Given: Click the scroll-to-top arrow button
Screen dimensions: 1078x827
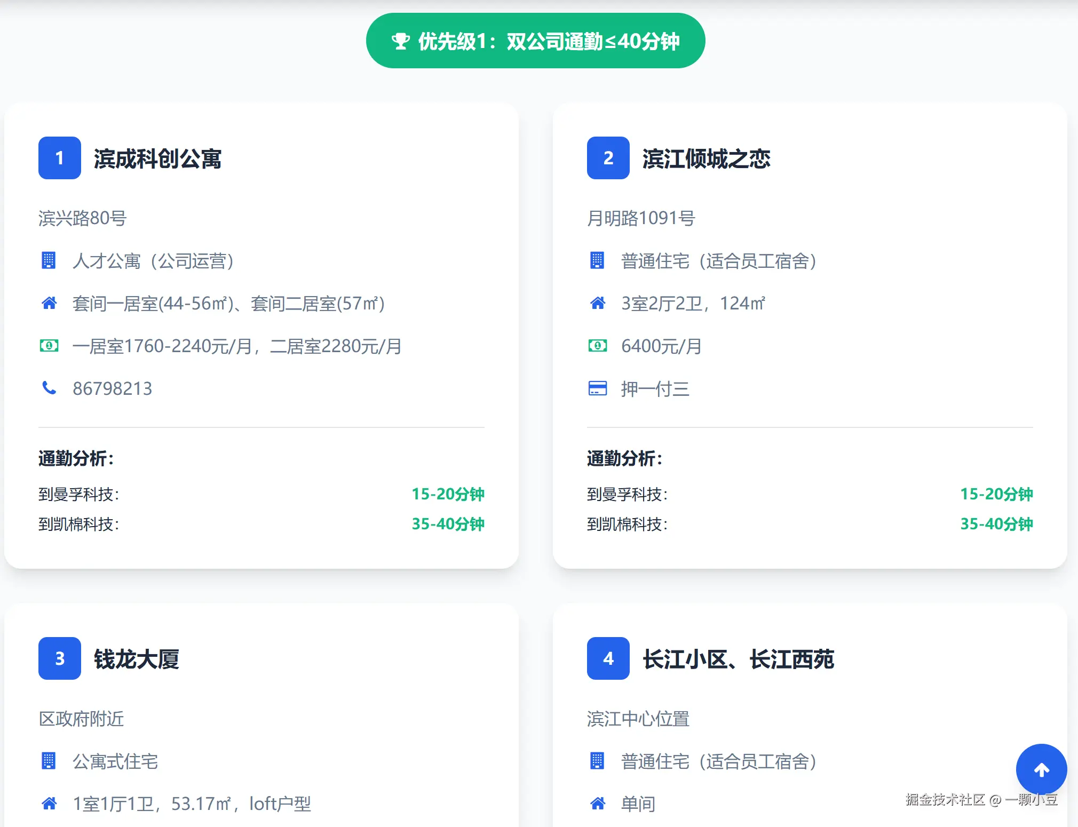Looking at the screenshot, I should tap(1041, 769).
